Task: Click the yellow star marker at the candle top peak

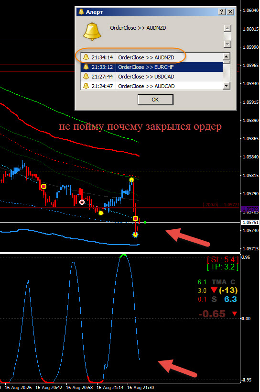Action: point(131,180)
